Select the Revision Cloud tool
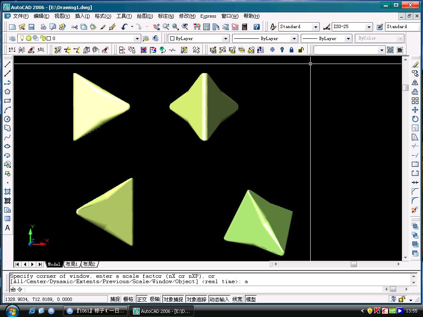The width and height of the screenshot is (423, 317). [7, 128]
